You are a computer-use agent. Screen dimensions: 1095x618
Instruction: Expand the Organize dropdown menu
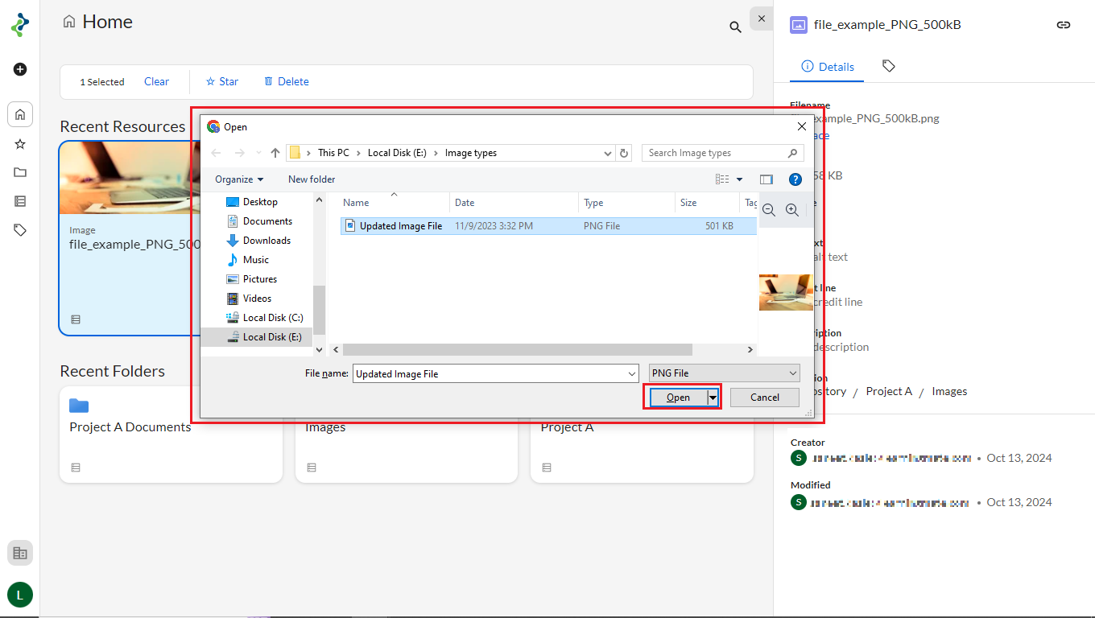tap(239, 179)
